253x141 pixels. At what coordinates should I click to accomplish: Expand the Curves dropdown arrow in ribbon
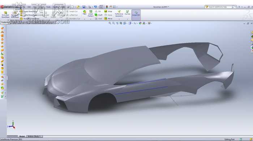(128, 19)
